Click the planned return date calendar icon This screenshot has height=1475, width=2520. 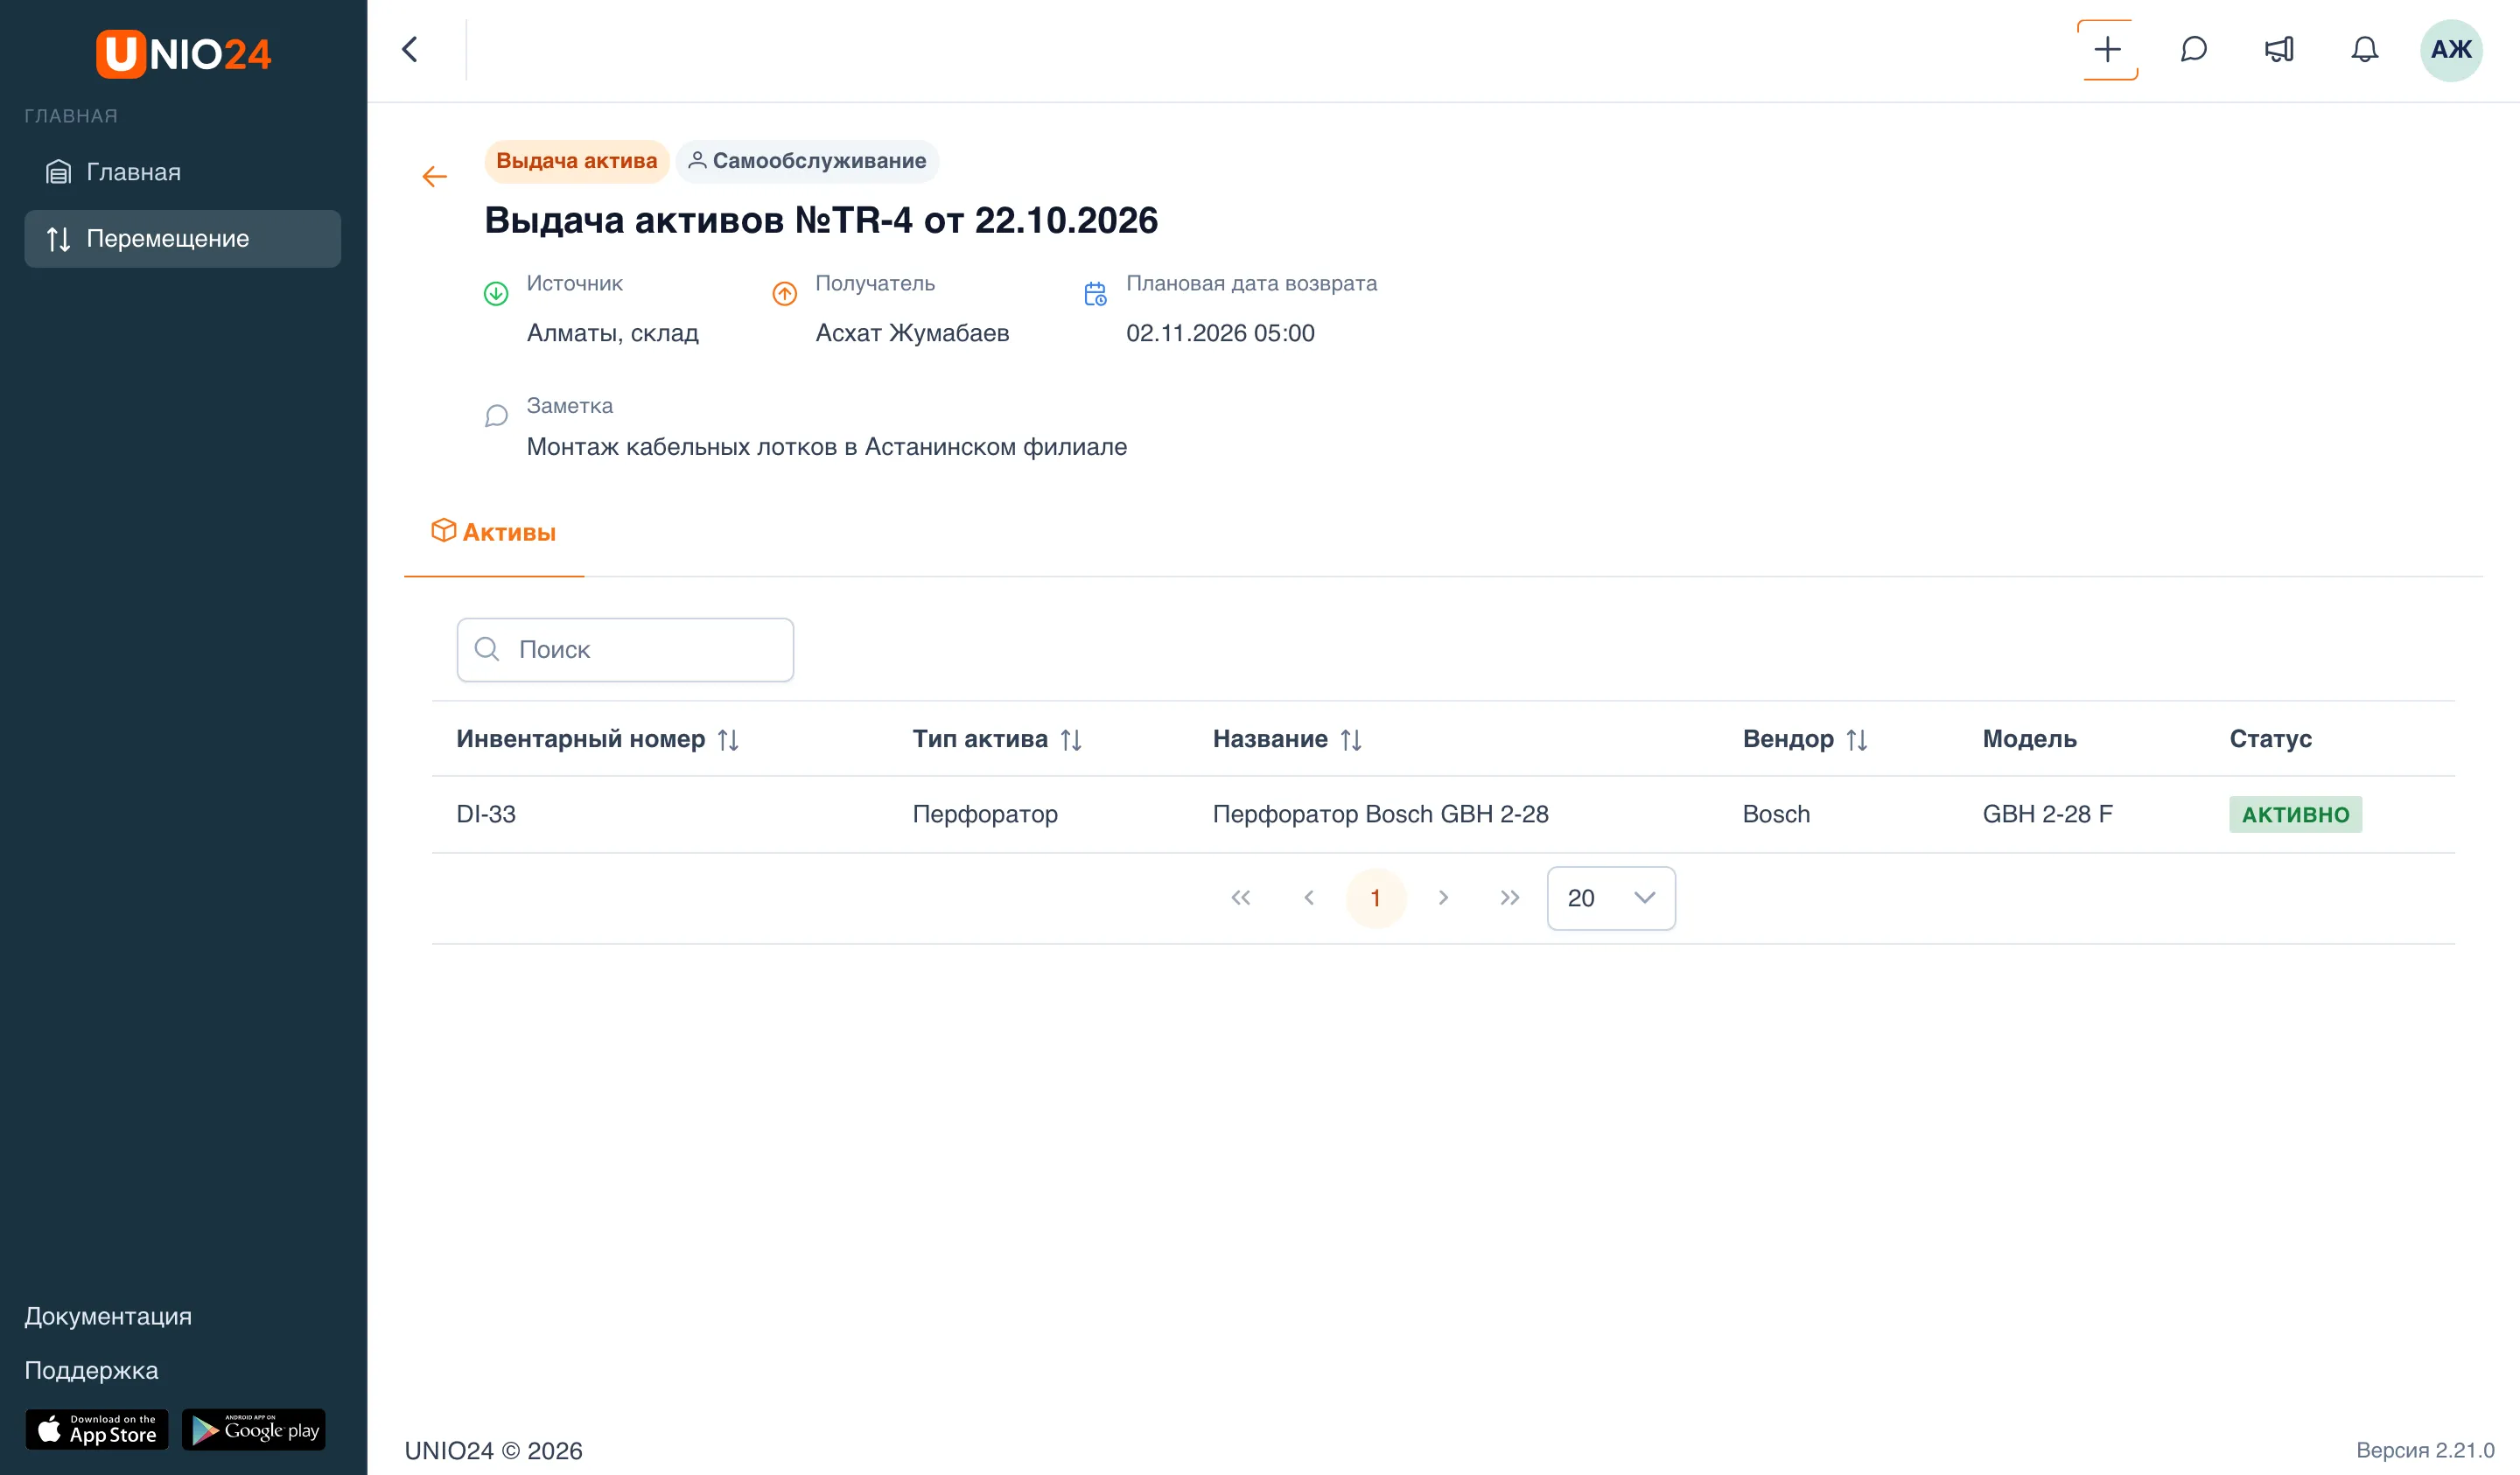(1095, 293)
